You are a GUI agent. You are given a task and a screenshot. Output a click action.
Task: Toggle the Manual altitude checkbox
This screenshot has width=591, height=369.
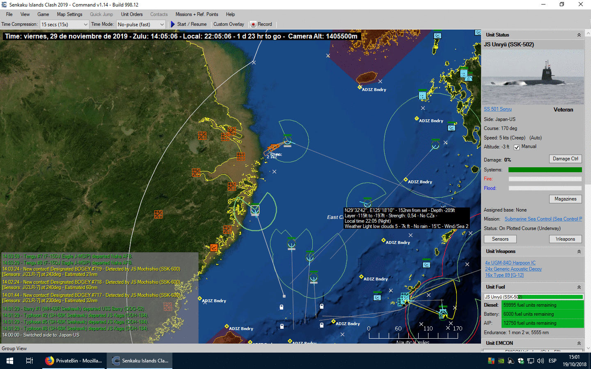[517, 147]
